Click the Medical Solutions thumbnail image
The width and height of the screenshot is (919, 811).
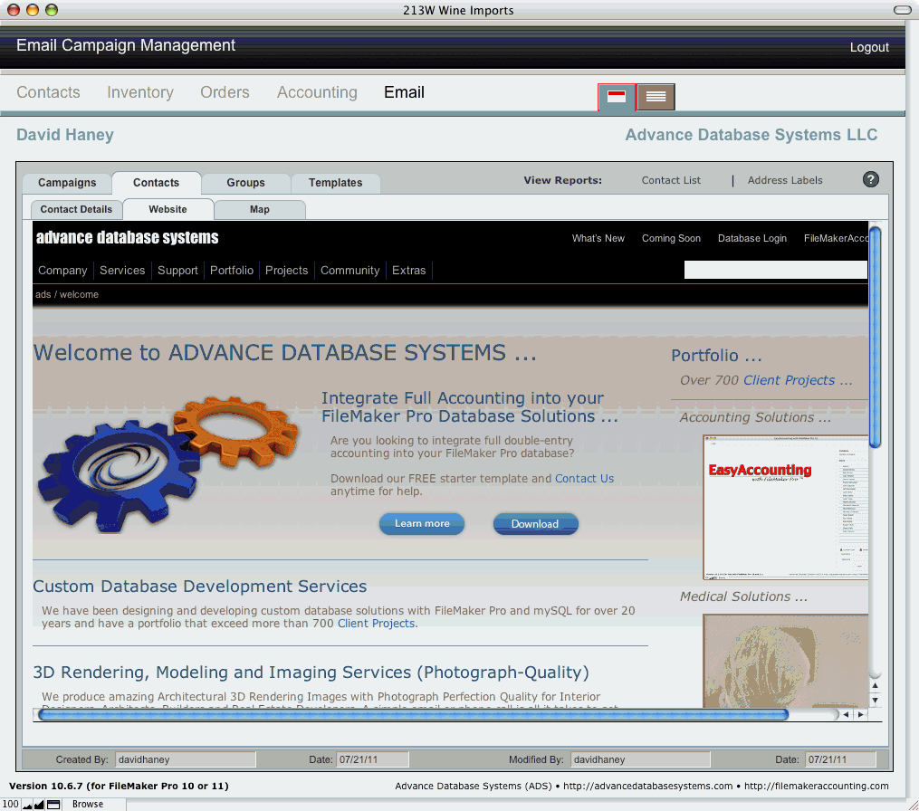785,661
